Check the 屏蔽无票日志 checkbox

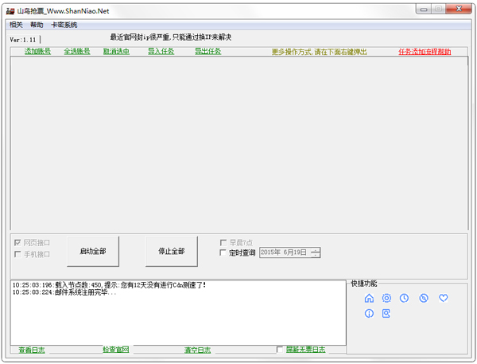click(x=280, y=350)
